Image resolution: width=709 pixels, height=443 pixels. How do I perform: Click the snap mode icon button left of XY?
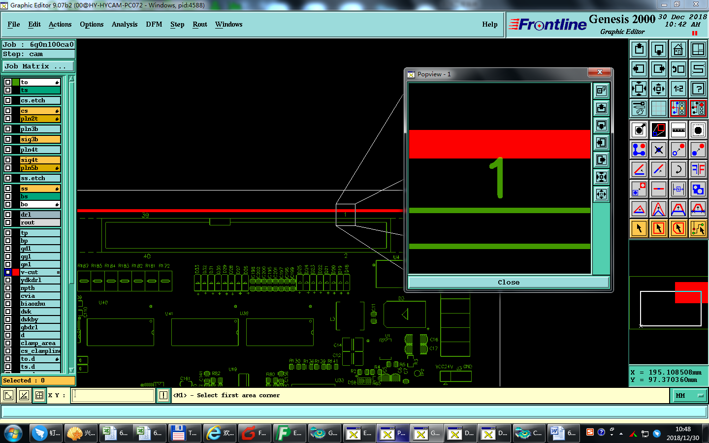pyautogui.click(x=39, y=395)
